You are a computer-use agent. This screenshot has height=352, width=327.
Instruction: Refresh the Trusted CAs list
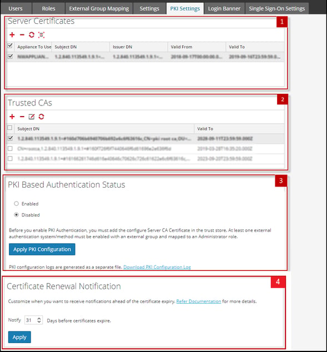pos(41,117)
